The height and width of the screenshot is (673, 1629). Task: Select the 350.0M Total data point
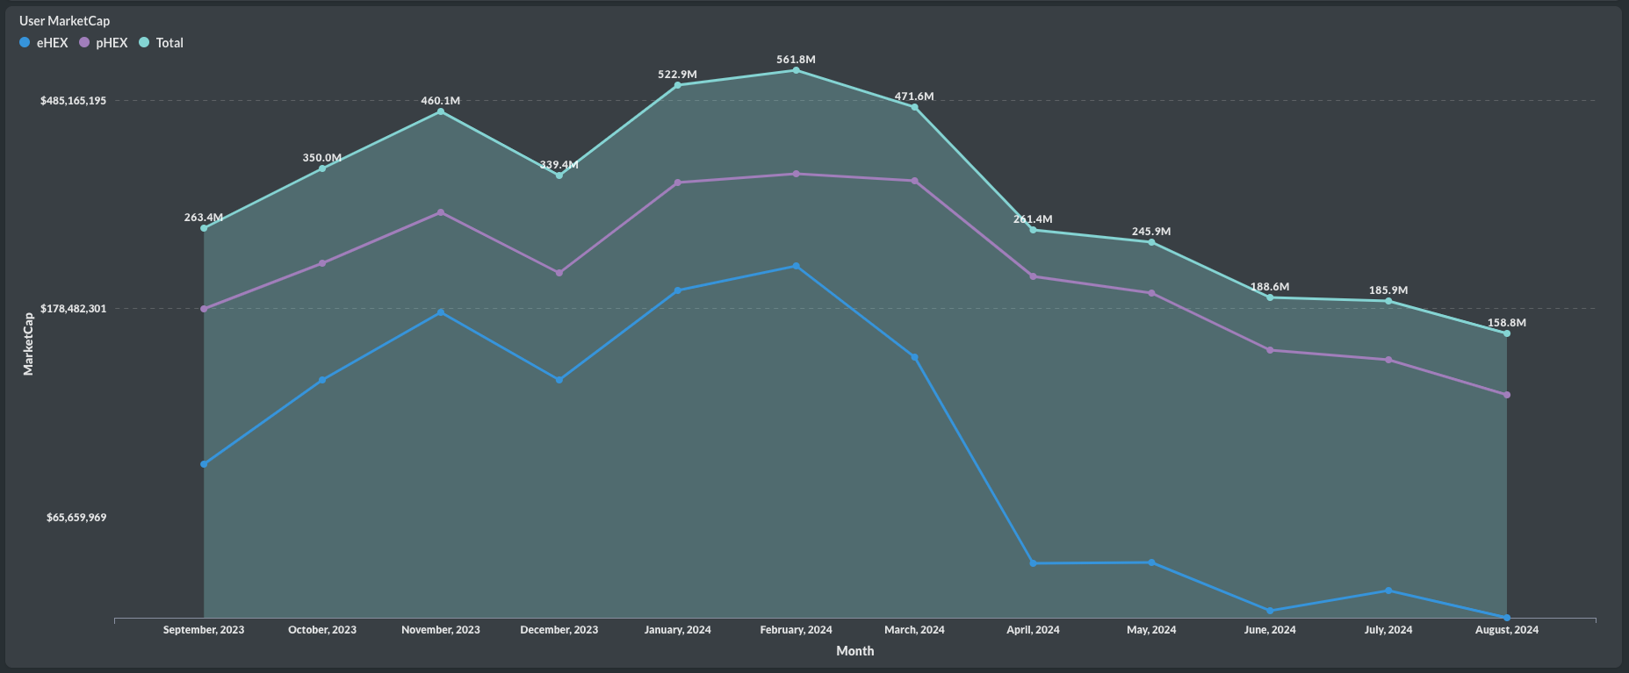[322, 168]
